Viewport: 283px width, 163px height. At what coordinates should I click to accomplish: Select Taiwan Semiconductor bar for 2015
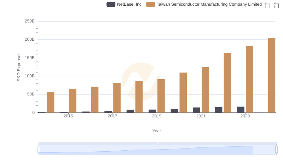[x=73, y=101]
